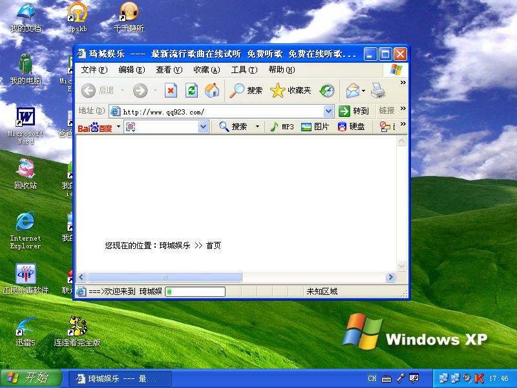517x388 pixels.
Task: Click horizontal scrollbar left arrow
Action: (81, 277)
